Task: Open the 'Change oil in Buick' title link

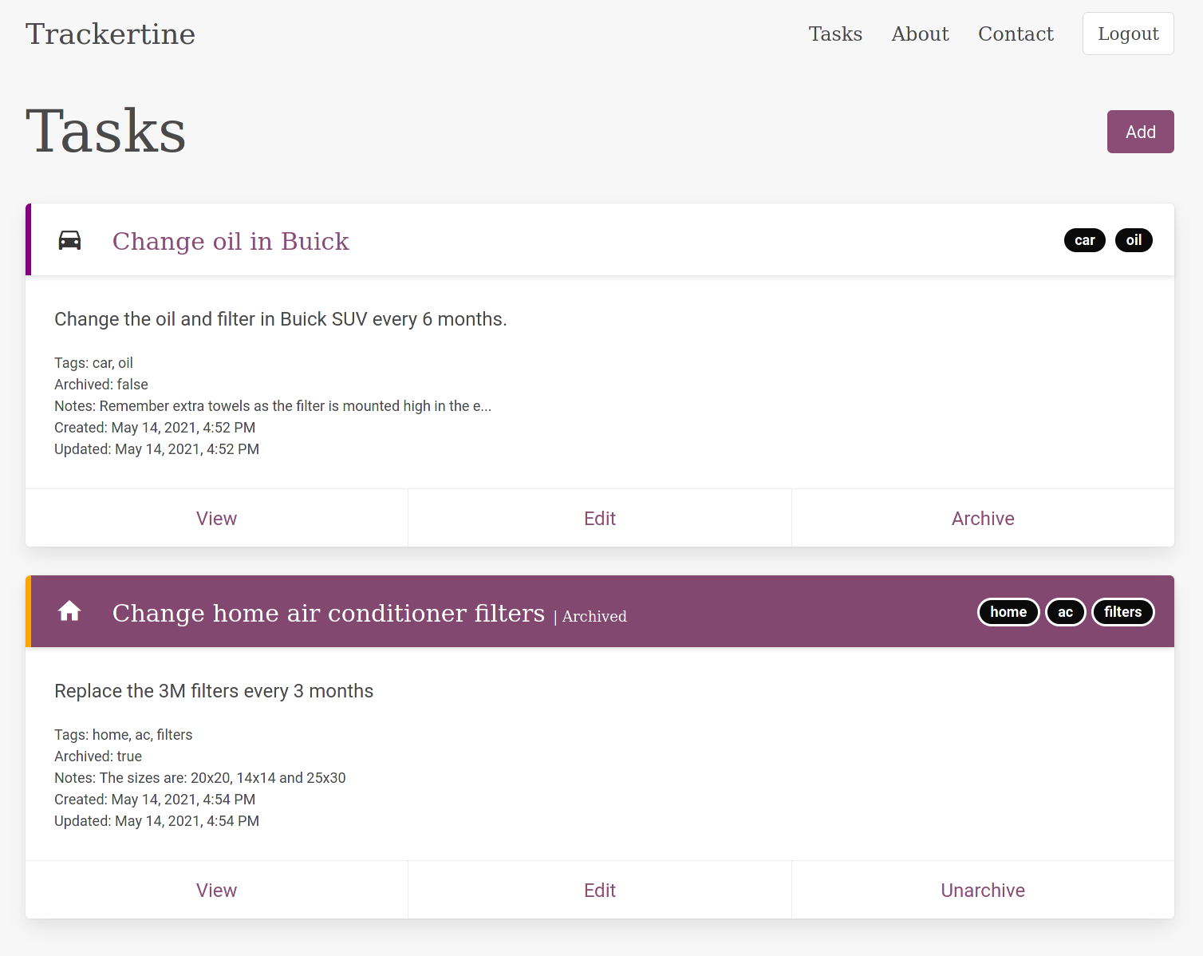Action: pyautogui.click(x=231, y=241)
